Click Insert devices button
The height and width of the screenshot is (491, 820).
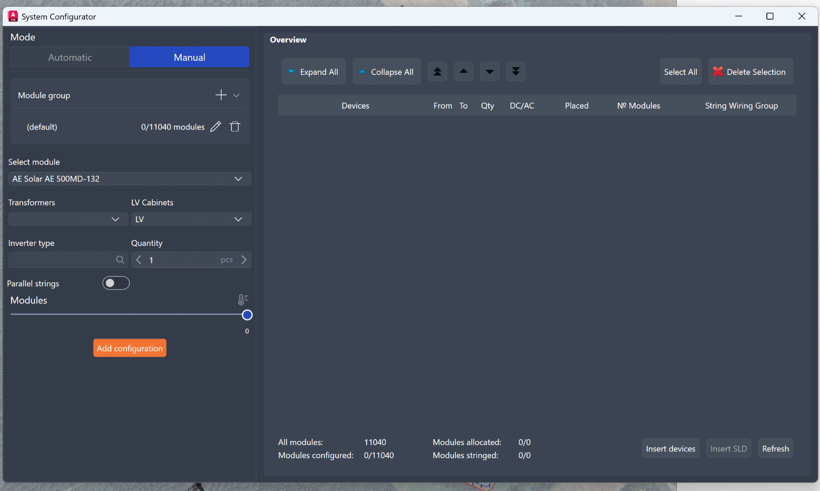[670, 449]
